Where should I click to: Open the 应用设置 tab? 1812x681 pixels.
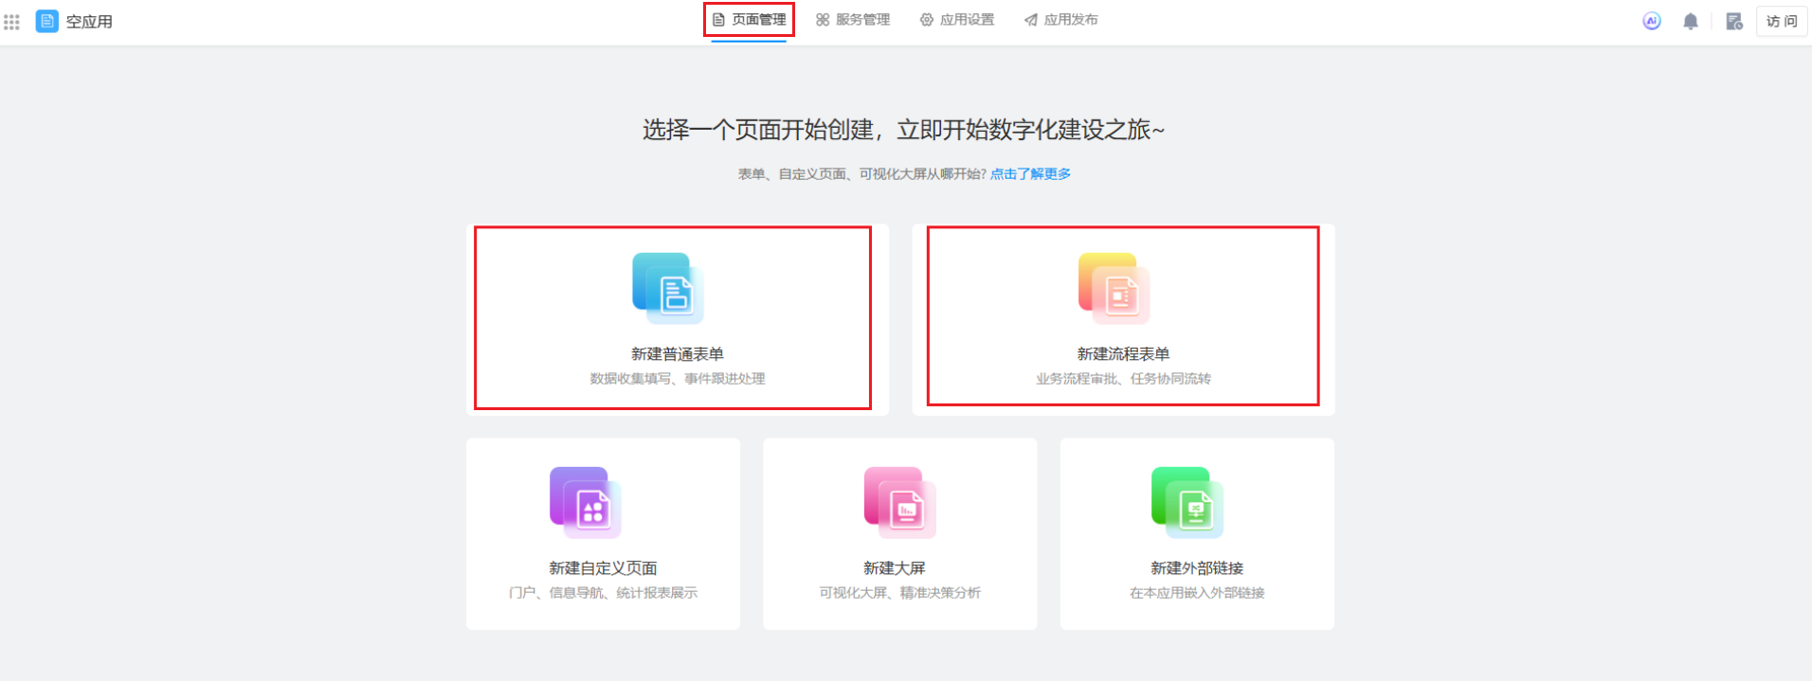click(x=957, y=20)
